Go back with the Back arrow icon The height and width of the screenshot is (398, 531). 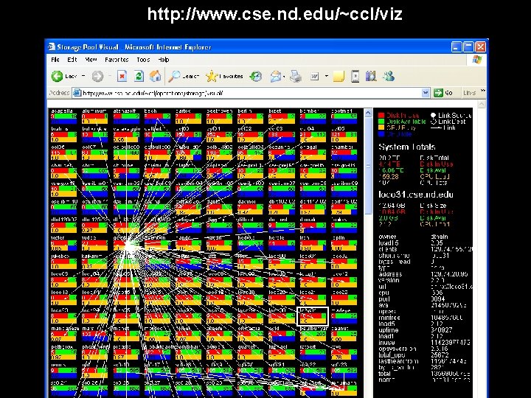point(57,76)
